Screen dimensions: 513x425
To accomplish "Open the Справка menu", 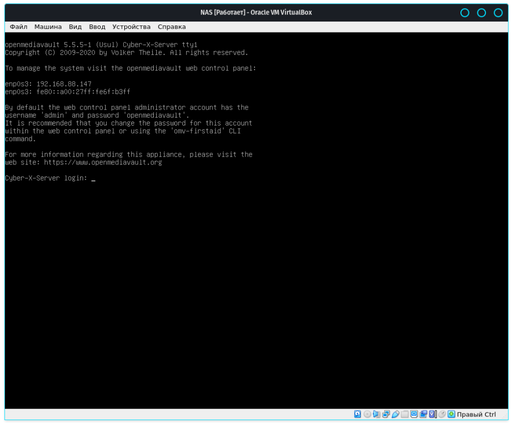I will point(171,27).
